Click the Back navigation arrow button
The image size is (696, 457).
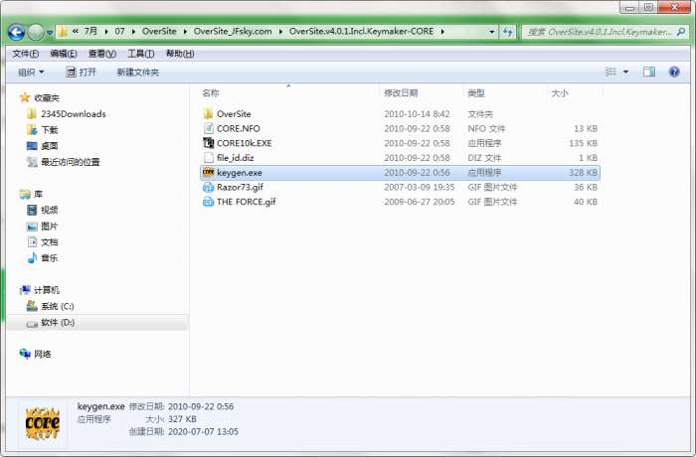click(x=16, y=32)
